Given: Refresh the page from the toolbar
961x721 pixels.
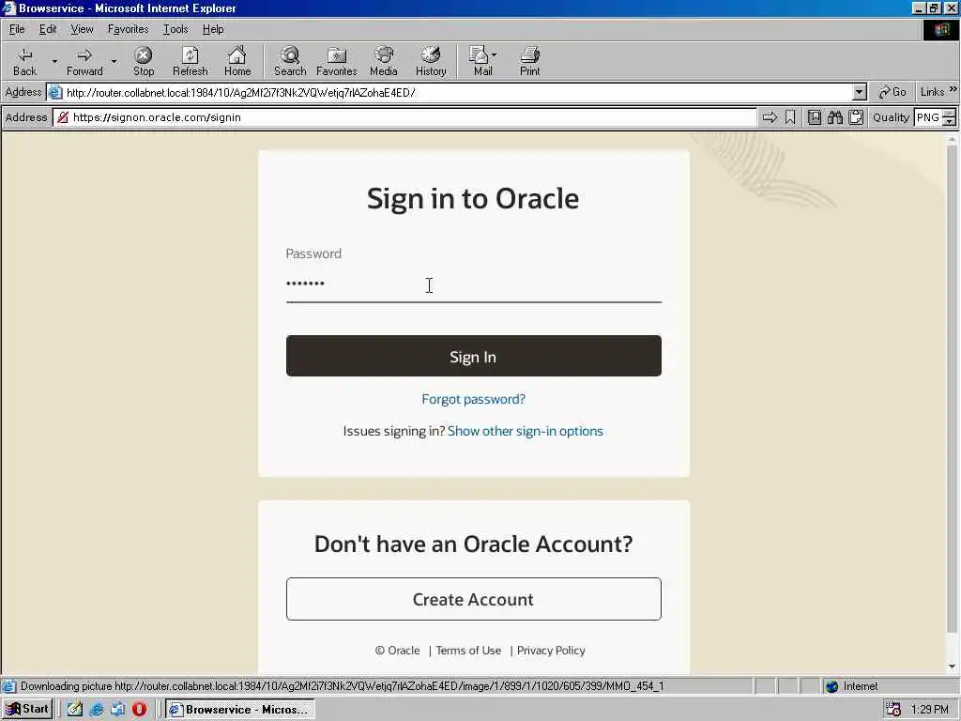Looking at the screenshot, I should 190,61.
